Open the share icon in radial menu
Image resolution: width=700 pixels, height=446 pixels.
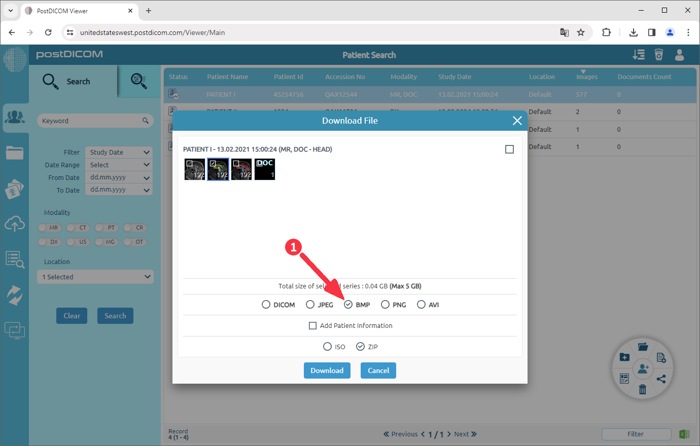tap(662, 379)
